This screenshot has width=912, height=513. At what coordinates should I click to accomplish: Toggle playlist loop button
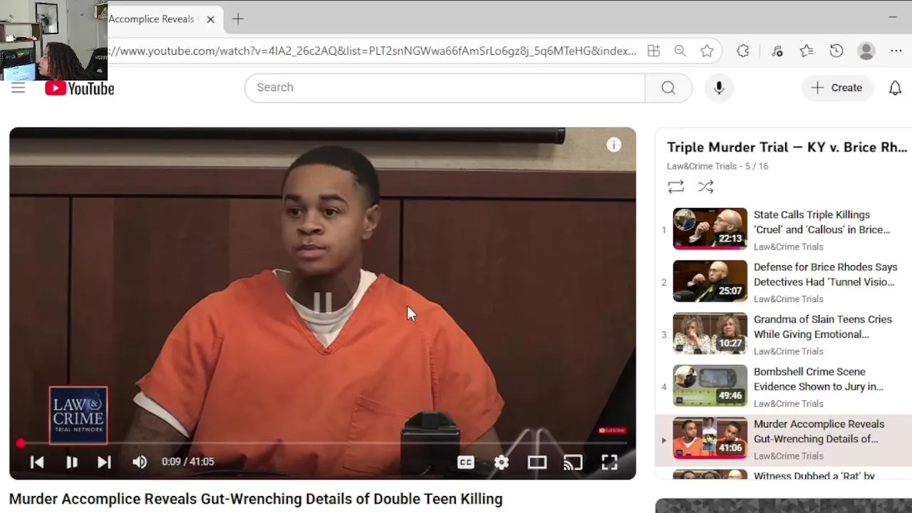pos(675,187)
